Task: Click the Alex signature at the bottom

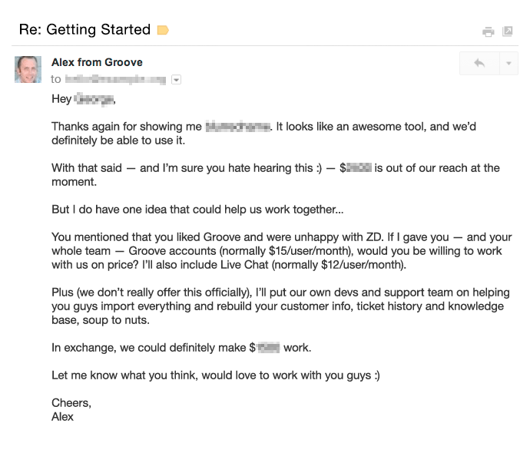Action: click(63, 416)
